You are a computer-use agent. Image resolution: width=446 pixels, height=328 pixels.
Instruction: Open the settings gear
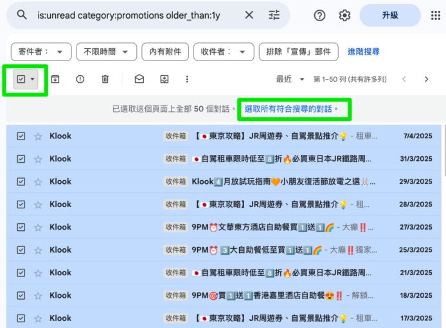coord(344,15)
